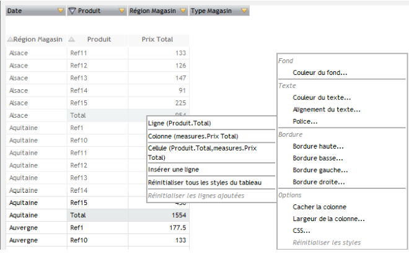409x257 pixels.
Task: Open Couleur du texte... option
Action: (322, 97)
